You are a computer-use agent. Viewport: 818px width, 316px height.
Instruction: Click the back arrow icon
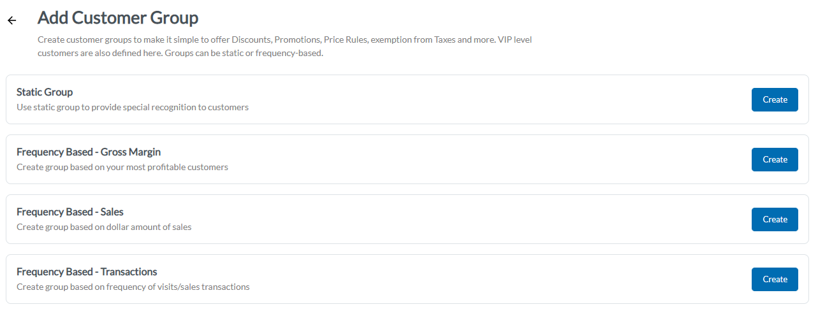click(11, 20)
